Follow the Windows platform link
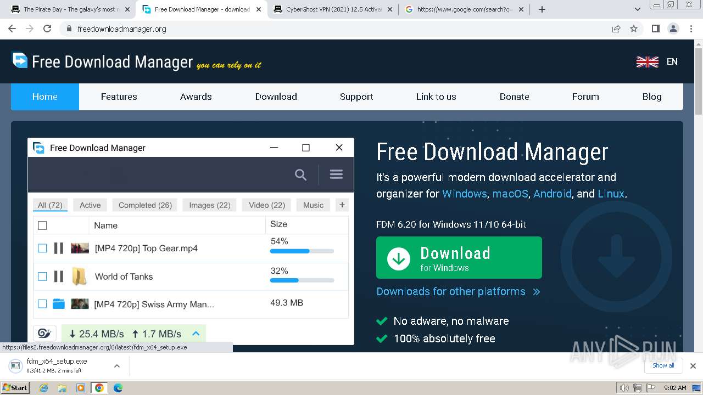The height and width of the screenshot is (395, 703). [464, 194]
